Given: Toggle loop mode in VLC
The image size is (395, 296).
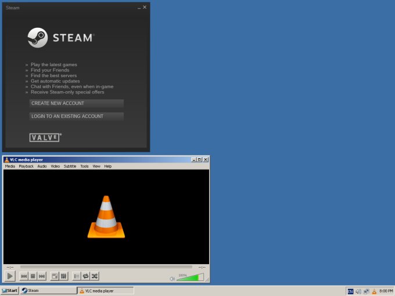Looking at the screenshot, I should tap(85, 276).
